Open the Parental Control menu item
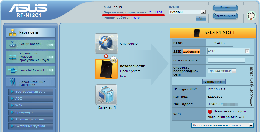This screenshot has width=260, height=132. (x=31, y=70)
